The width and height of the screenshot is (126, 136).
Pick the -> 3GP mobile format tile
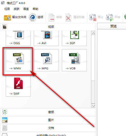[74, 38]
